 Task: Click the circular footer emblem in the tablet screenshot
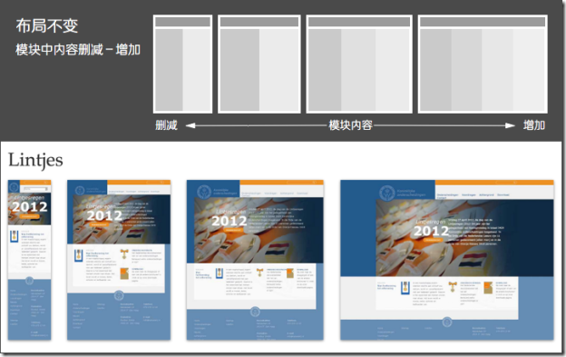(x=119, y=295)
